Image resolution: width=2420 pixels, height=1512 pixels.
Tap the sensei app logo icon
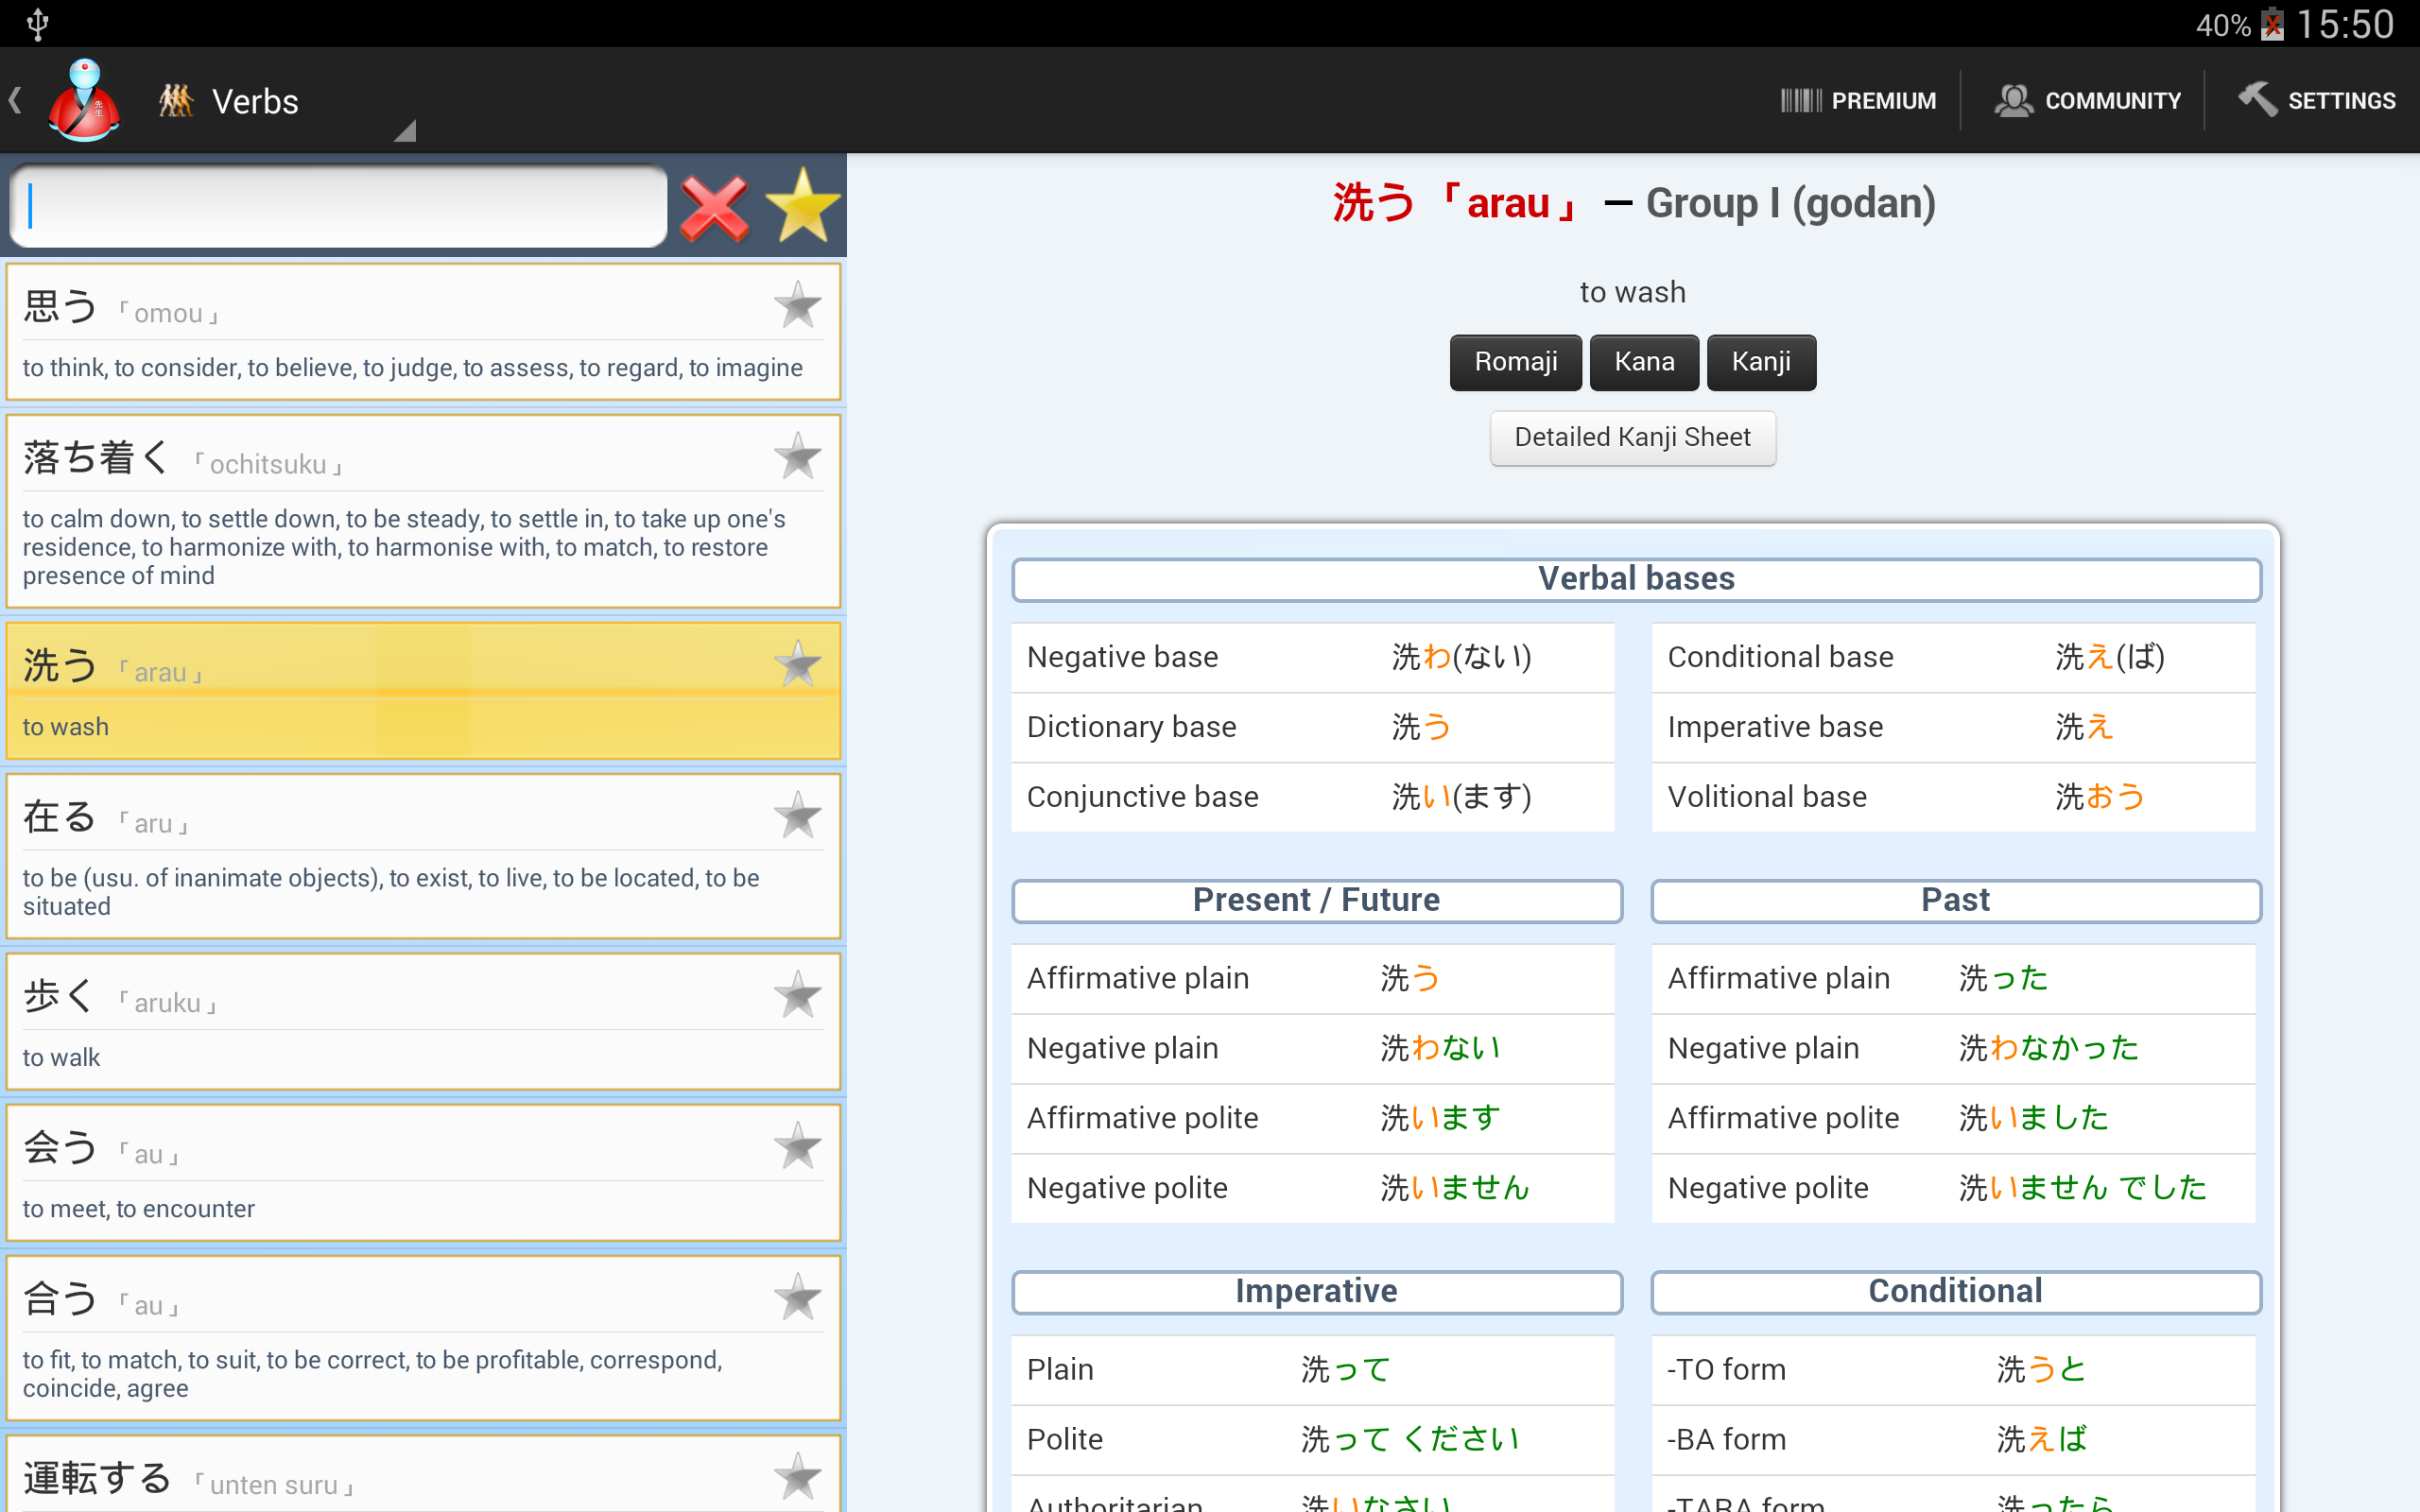click(x=85, y=101)
